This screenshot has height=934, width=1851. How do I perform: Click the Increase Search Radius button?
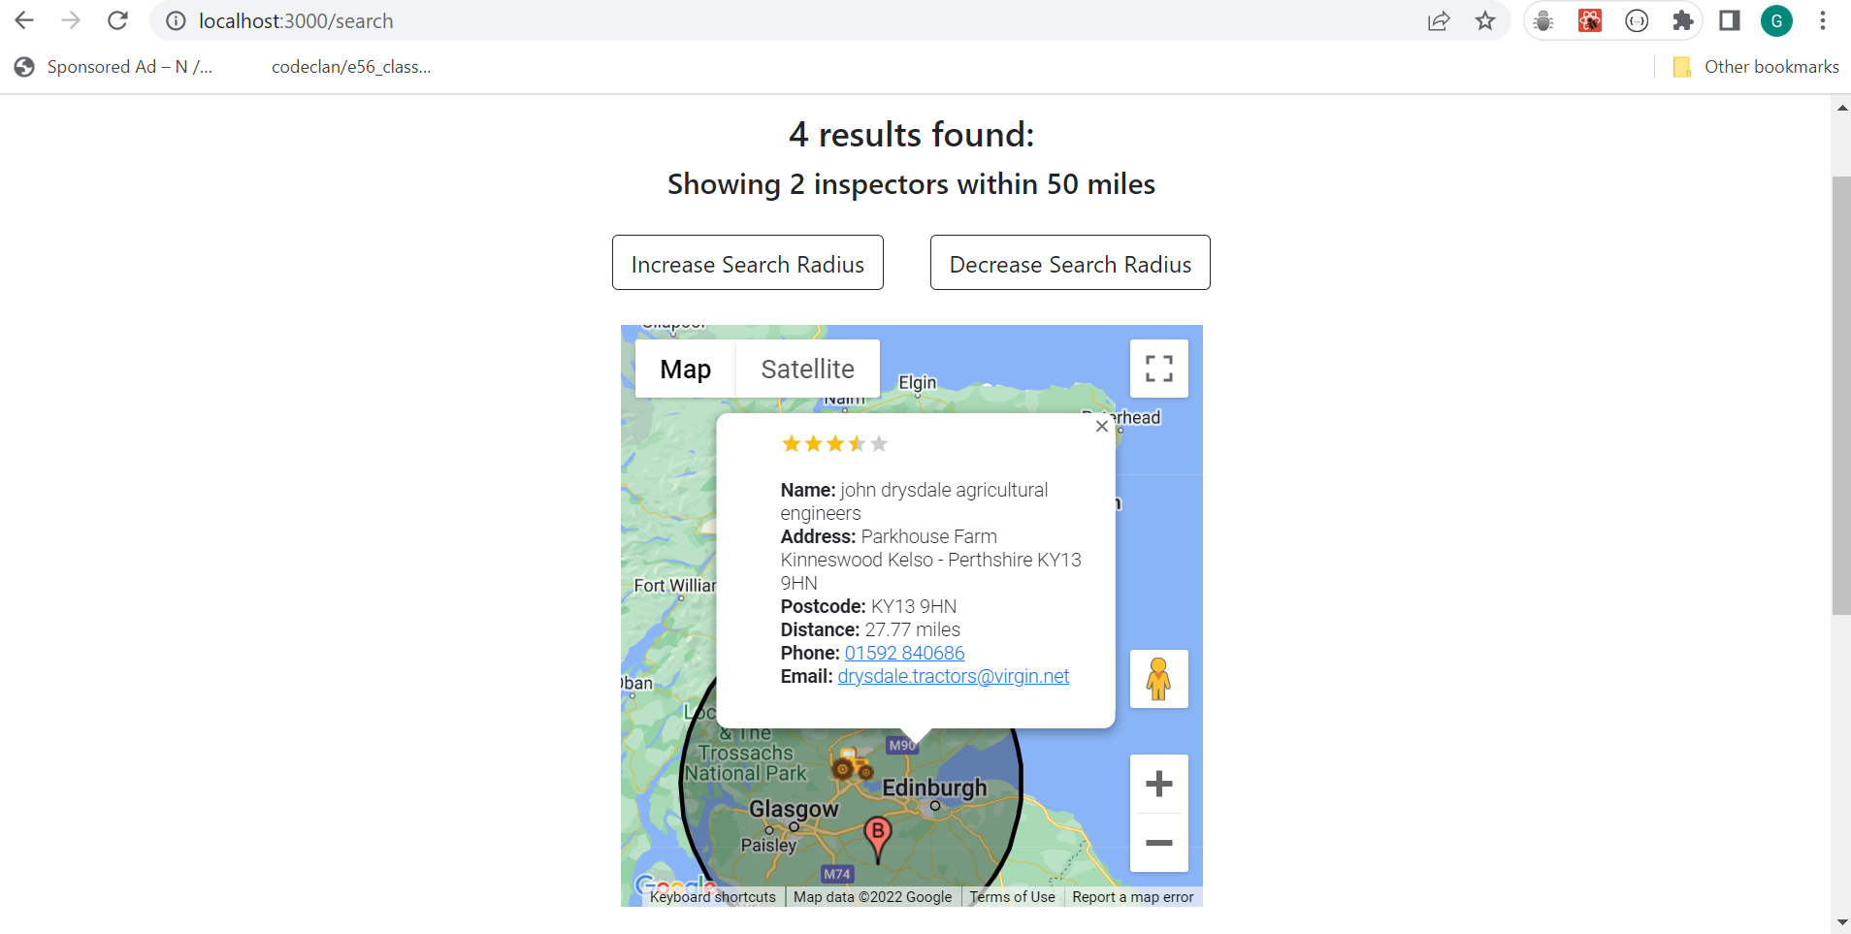pos(747,263)
